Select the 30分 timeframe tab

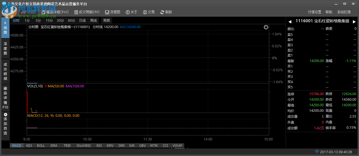(x=60, y=21)
